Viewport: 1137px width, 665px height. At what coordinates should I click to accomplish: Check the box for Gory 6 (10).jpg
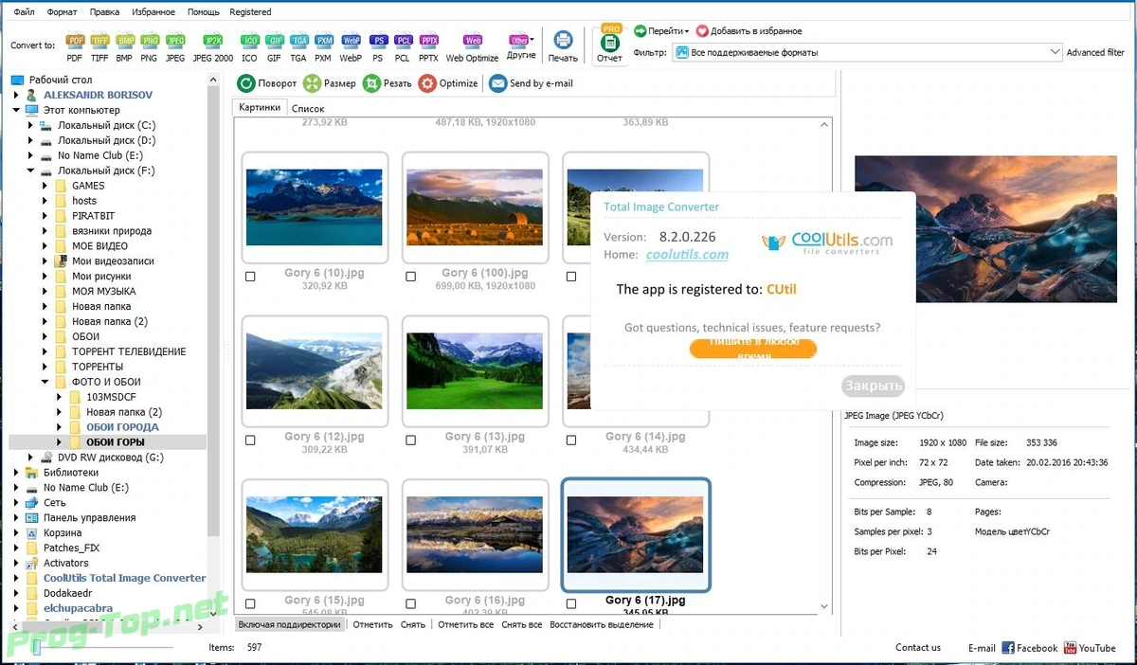click(250, 277)
